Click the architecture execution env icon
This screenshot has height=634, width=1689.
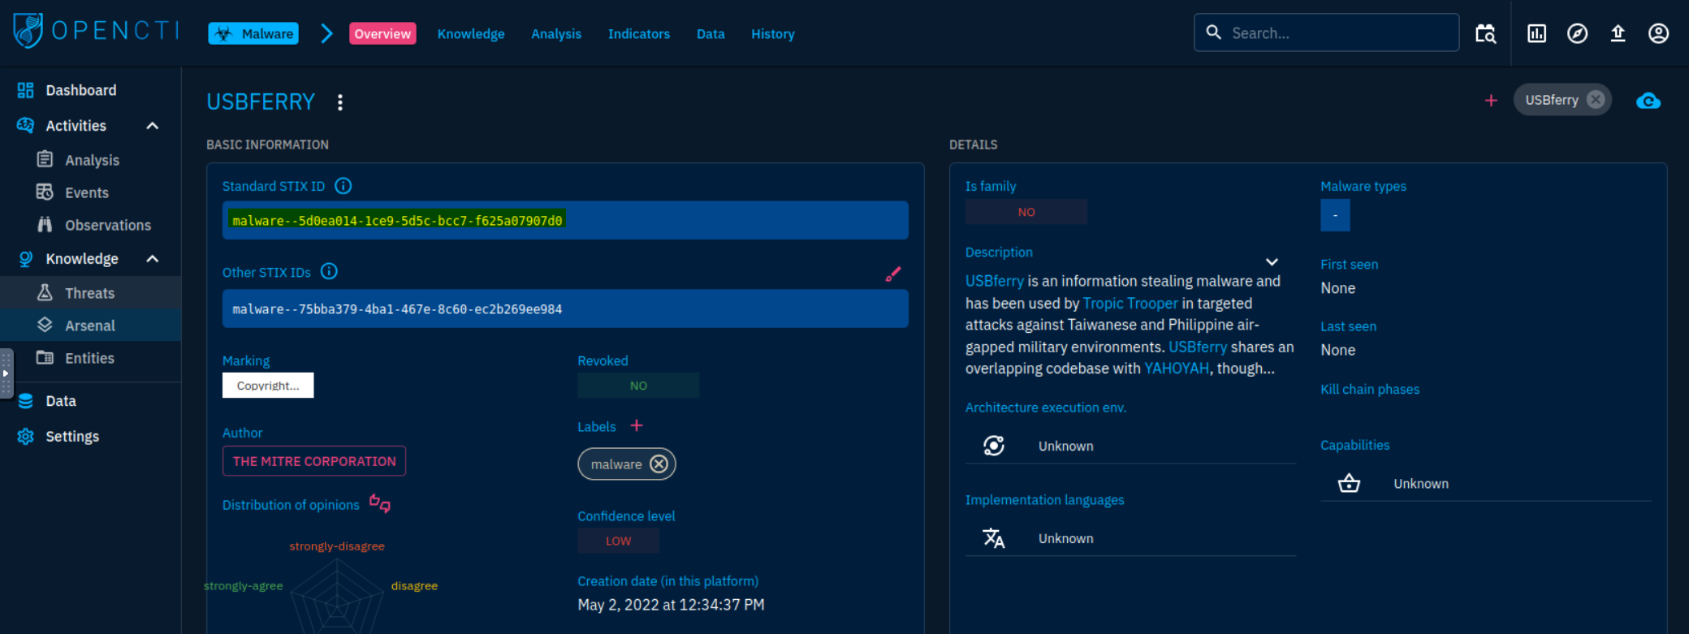(994, 446)
